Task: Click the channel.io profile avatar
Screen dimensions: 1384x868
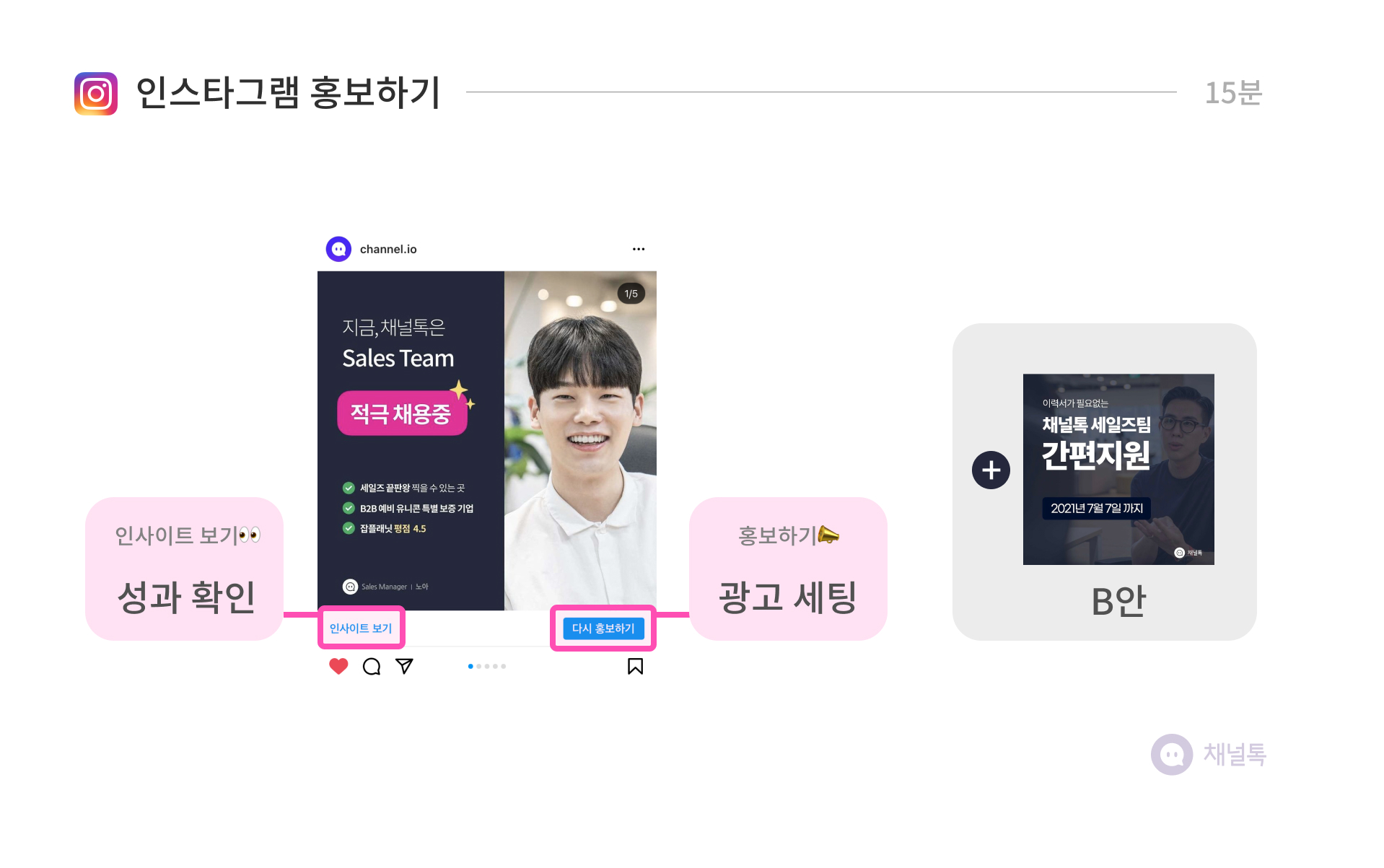Action: click(338, 249)
